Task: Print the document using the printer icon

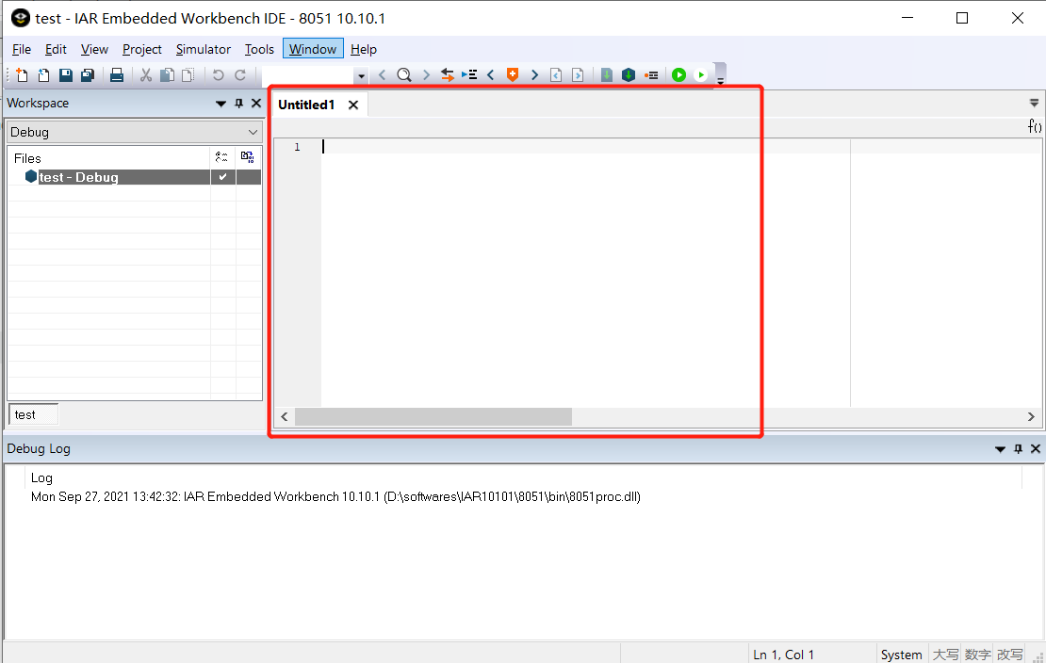Action: click(x=117, y=74)
